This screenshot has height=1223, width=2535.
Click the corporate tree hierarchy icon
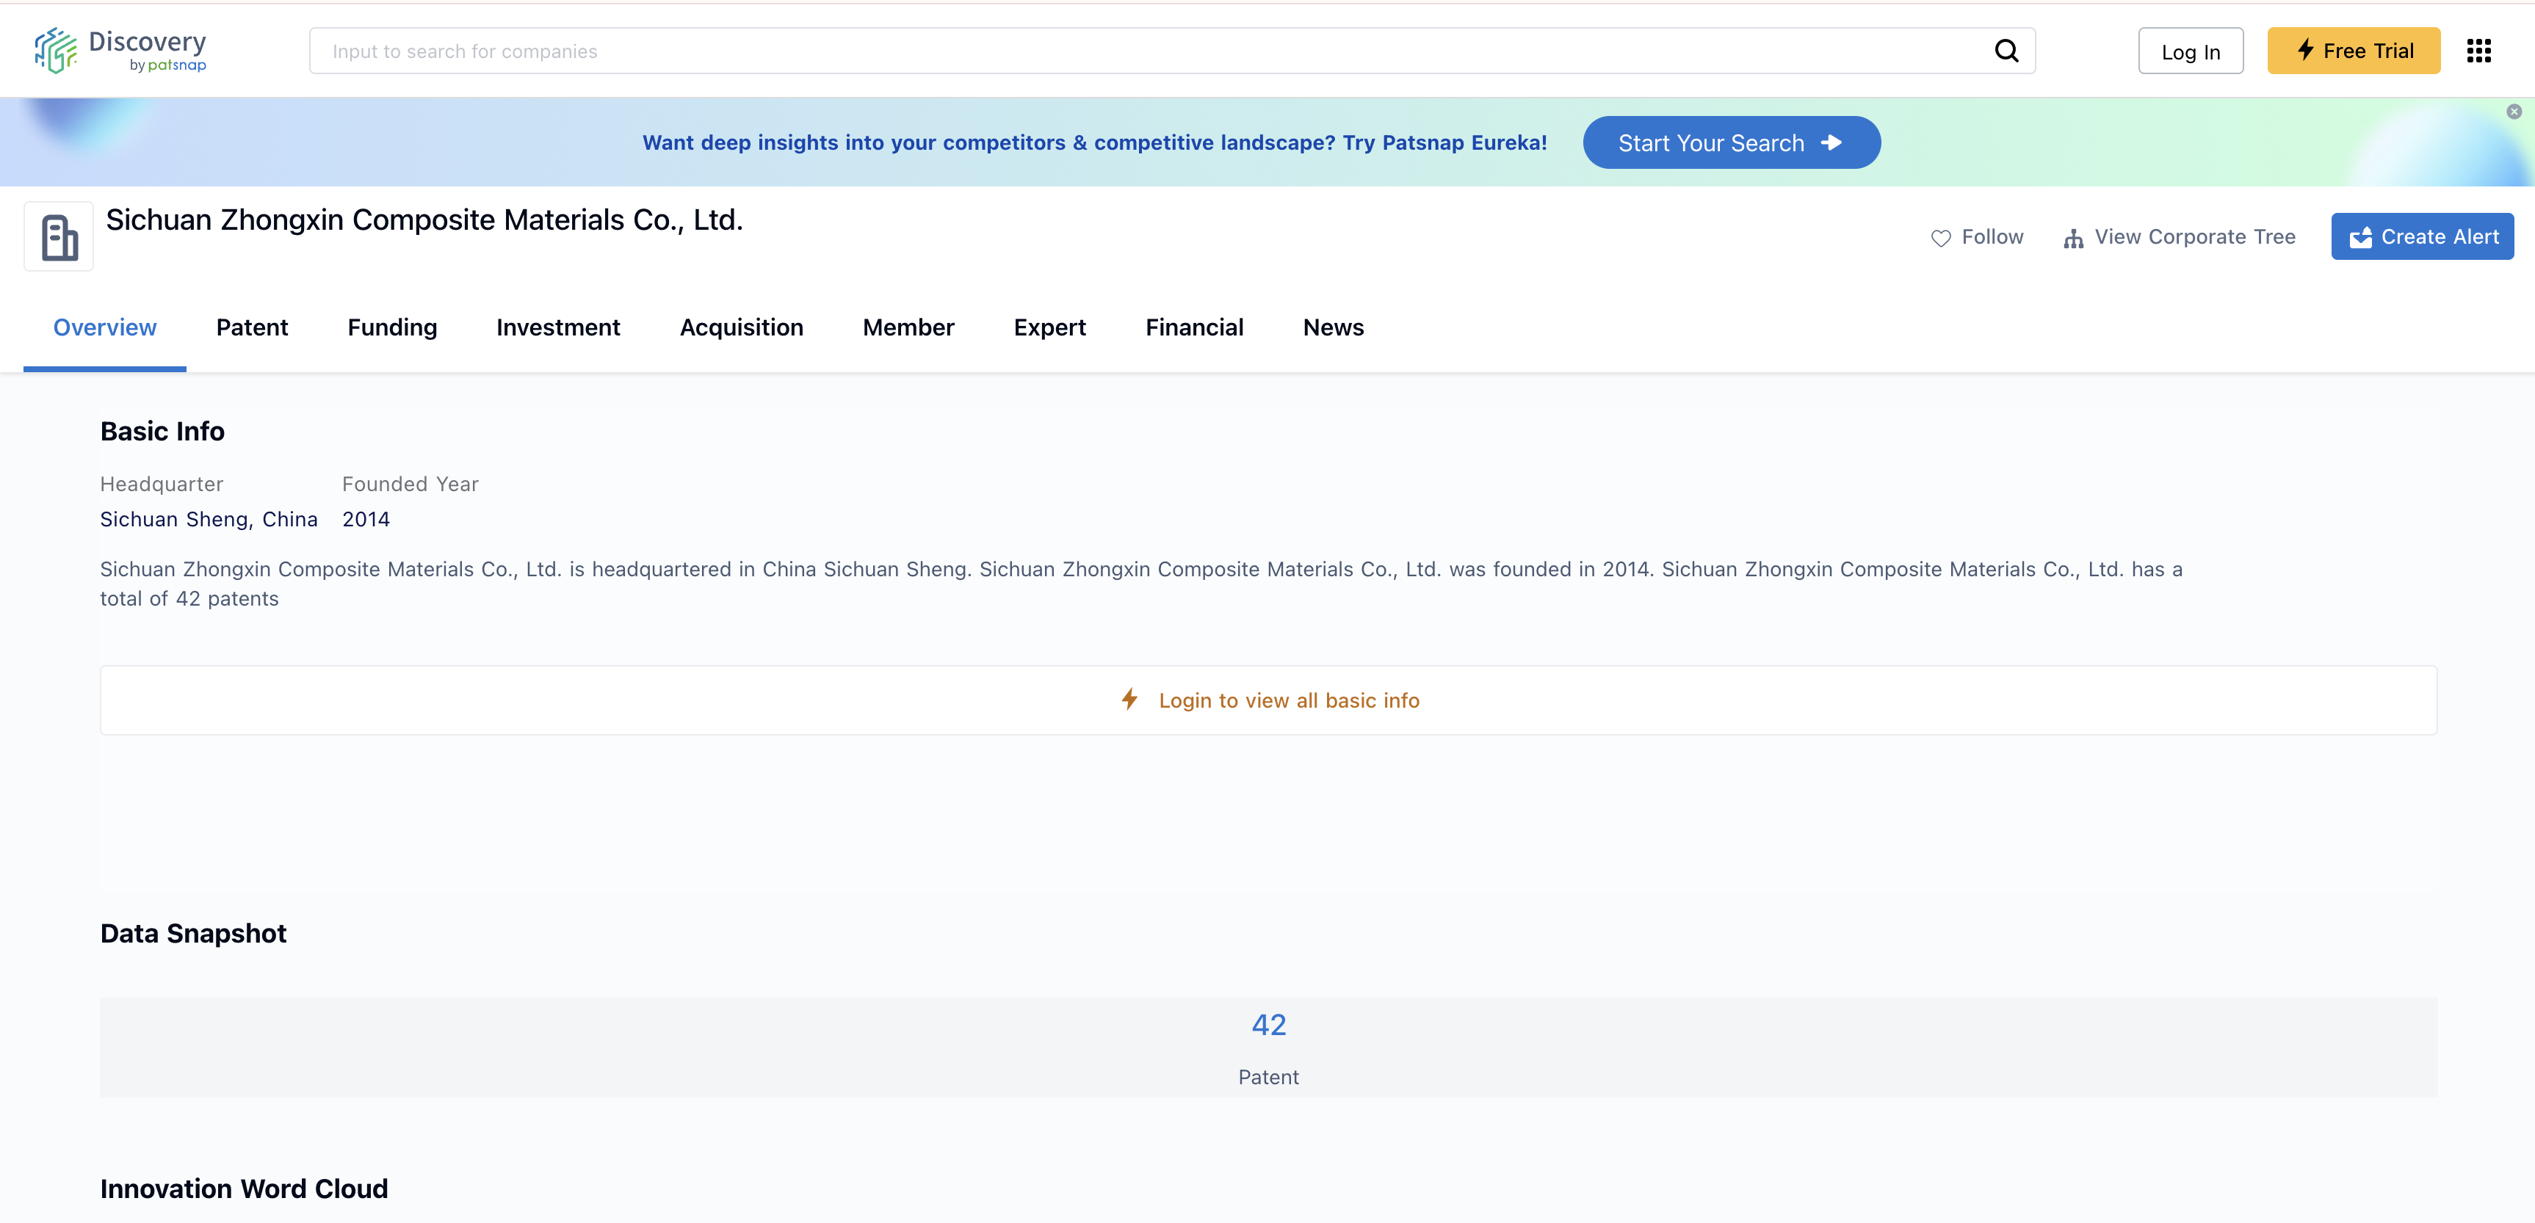[x=2072, y=238]
